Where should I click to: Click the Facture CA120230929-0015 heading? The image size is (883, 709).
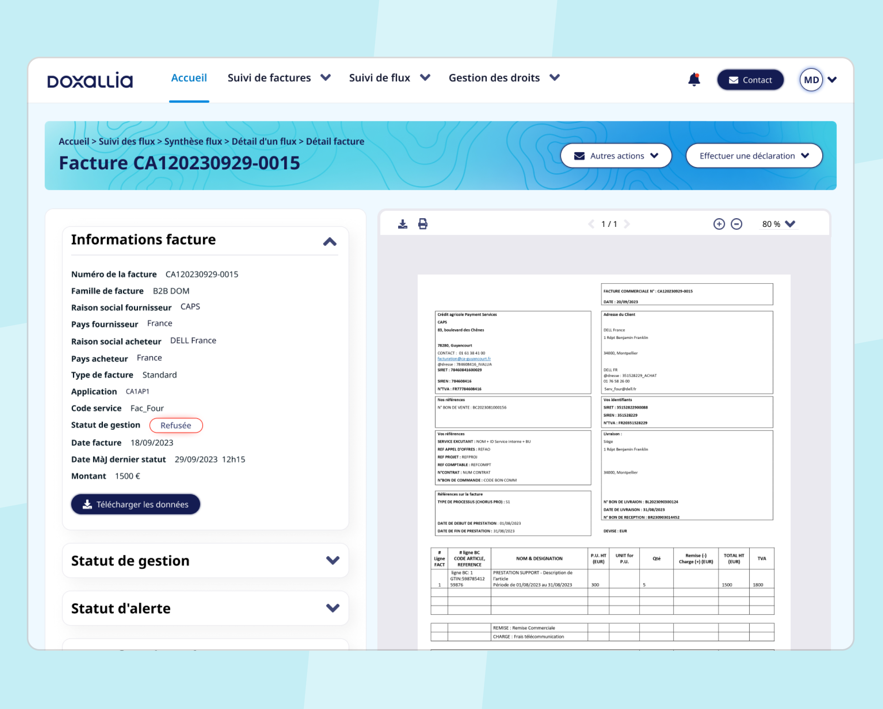[x=179, y=163]
